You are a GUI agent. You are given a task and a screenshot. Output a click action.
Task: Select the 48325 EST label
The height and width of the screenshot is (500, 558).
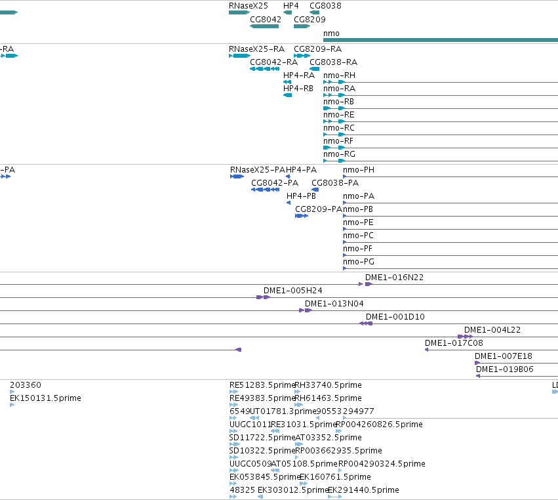[x=242, y=490]
